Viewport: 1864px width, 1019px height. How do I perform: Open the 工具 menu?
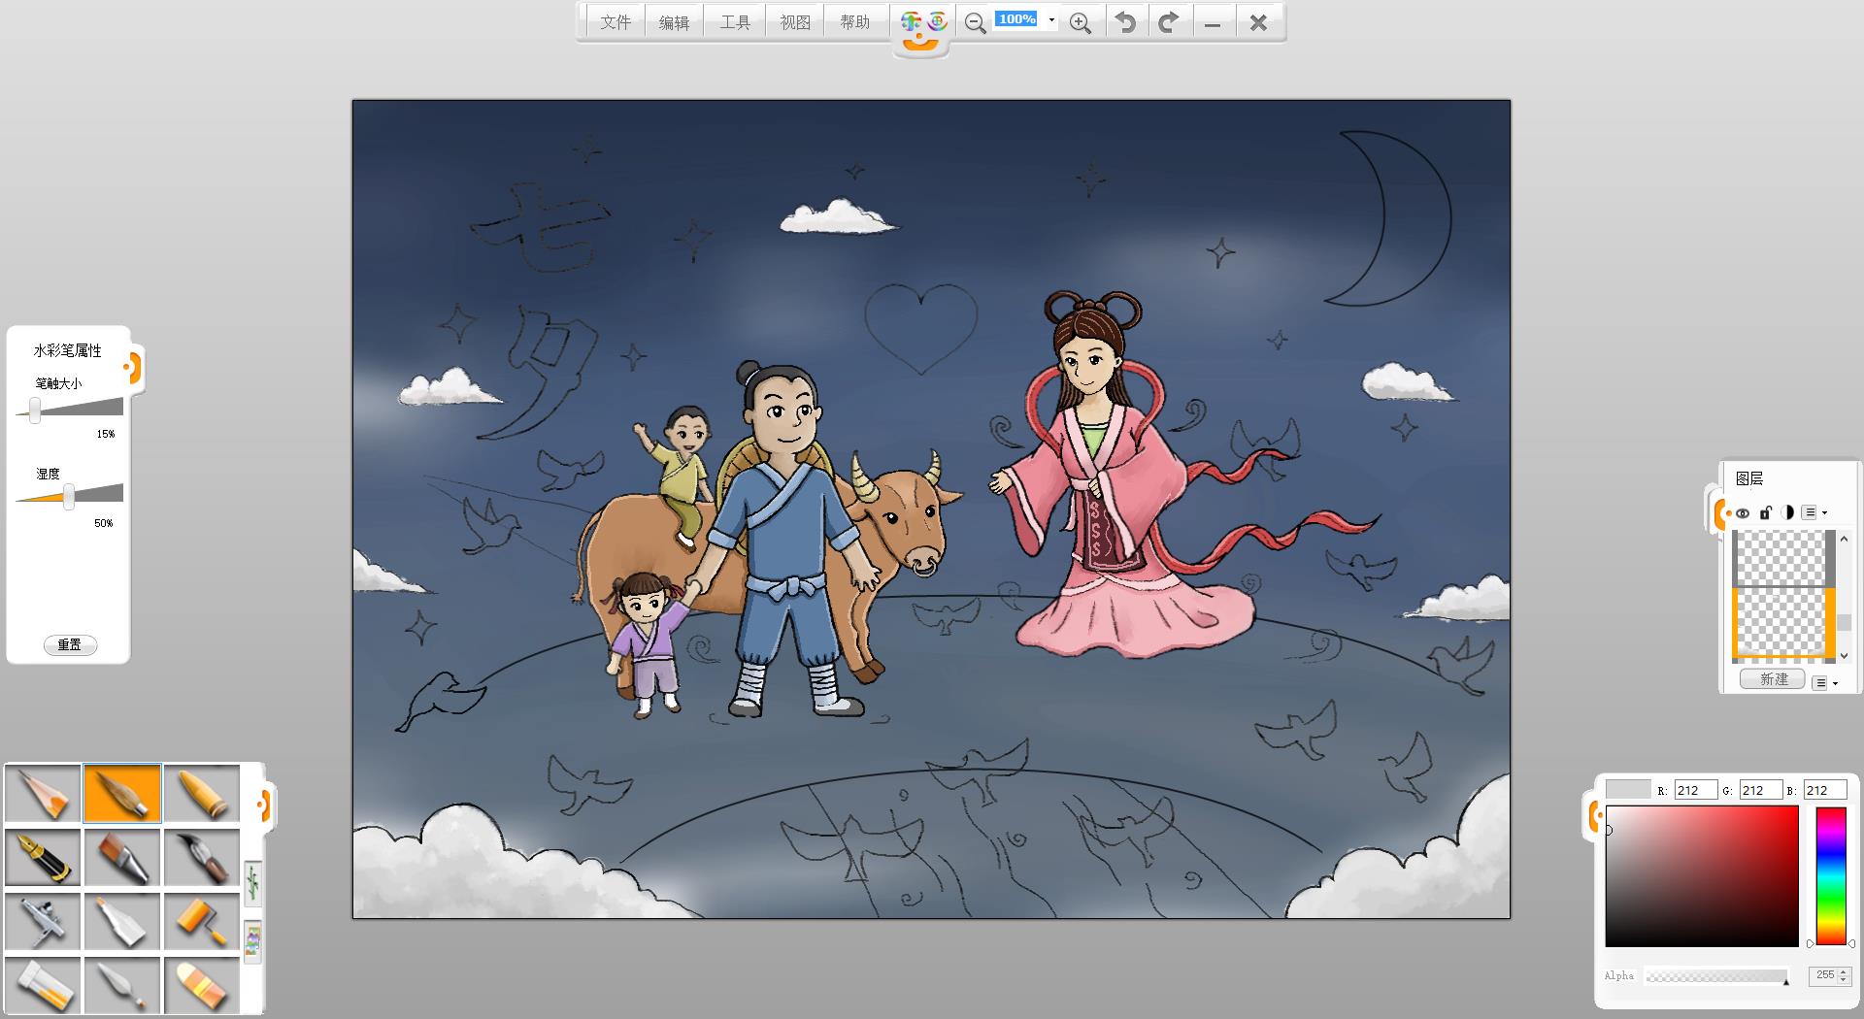(735, 22)
